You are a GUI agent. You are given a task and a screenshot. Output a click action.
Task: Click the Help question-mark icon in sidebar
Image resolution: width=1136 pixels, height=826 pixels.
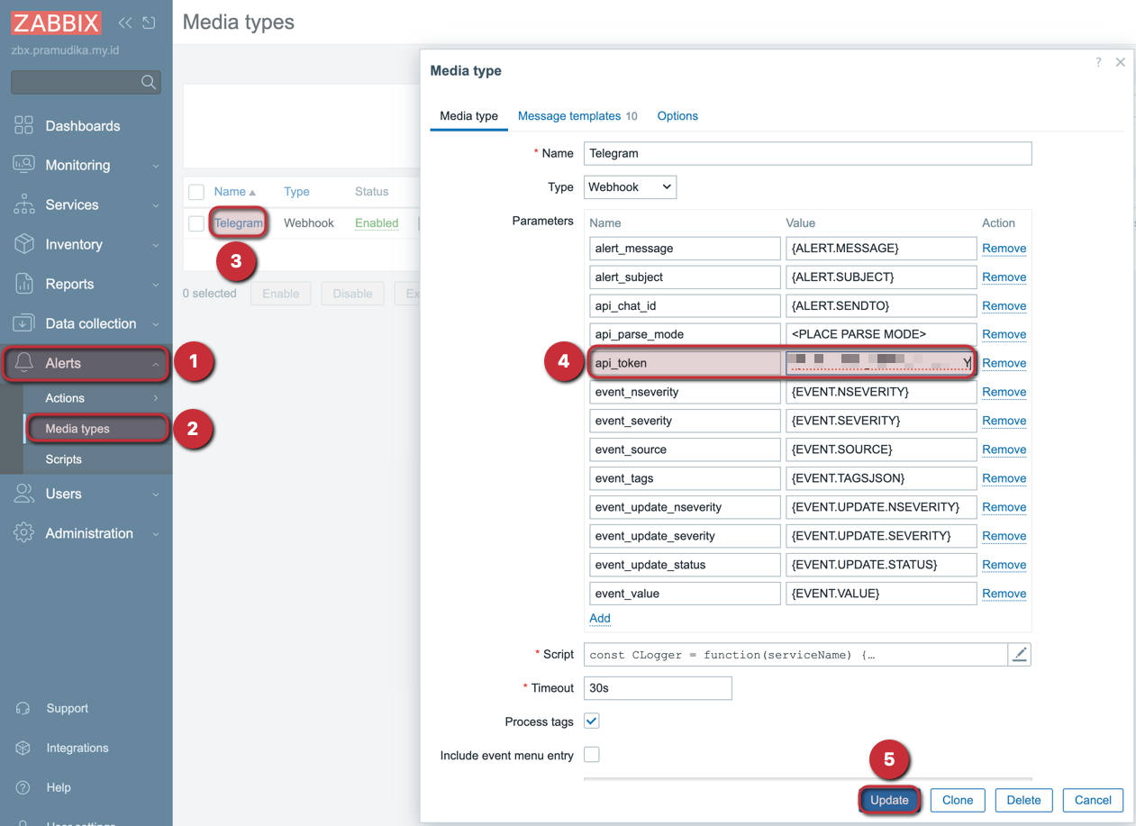point(23,787)
